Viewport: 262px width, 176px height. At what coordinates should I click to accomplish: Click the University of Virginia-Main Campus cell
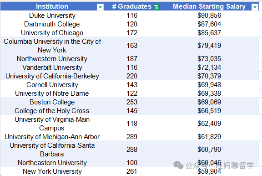coord(52,124)
